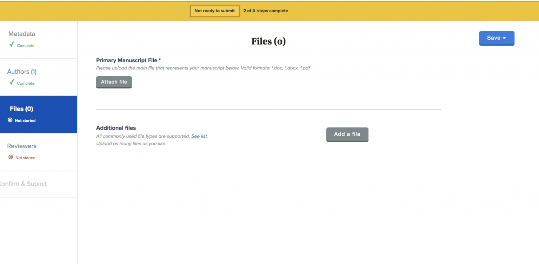Screen dimensions: 539x264
Task: Click the Not started status under Reviewers
Action: [25, 158]
